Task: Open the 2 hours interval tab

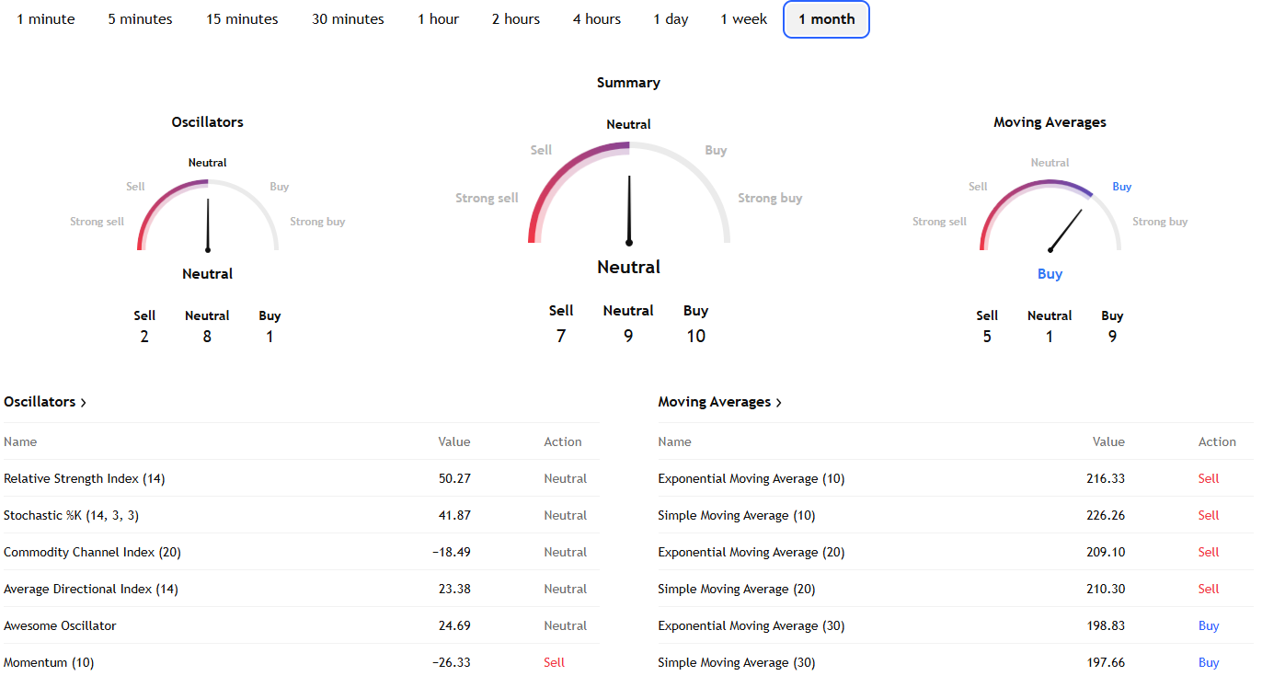Action: click(516, 19)
